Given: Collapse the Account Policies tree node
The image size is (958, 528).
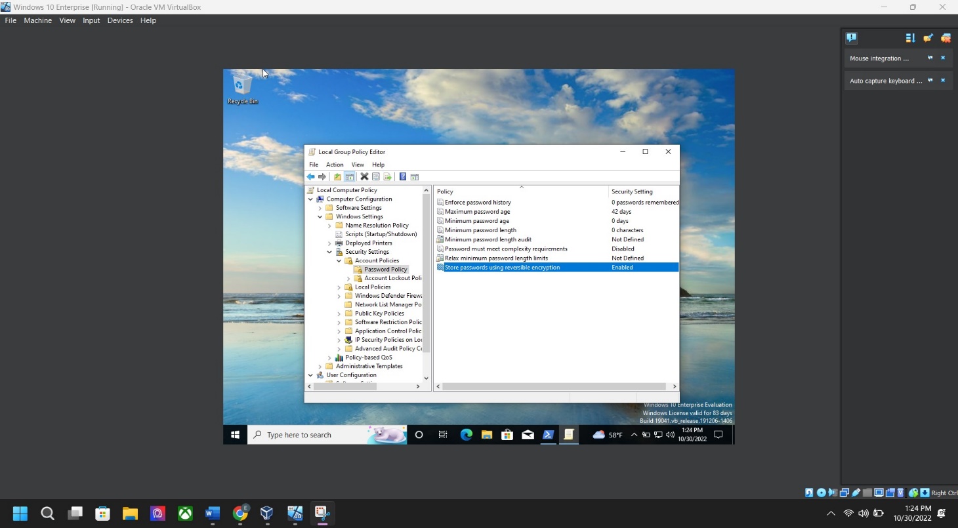Looking at the screenshot, I should click(339, 261).
